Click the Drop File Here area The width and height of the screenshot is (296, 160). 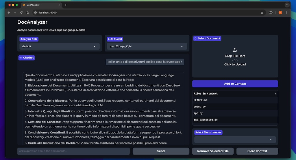click(235, 56)
